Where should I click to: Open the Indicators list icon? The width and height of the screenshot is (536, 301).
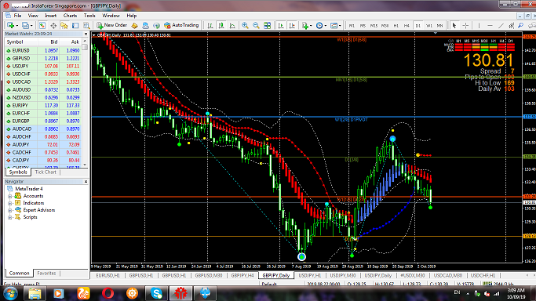[305, 26]
